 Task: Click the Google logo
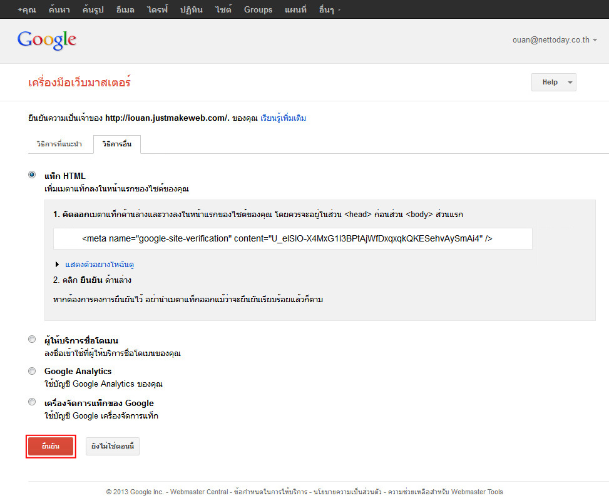pos(46,41)
